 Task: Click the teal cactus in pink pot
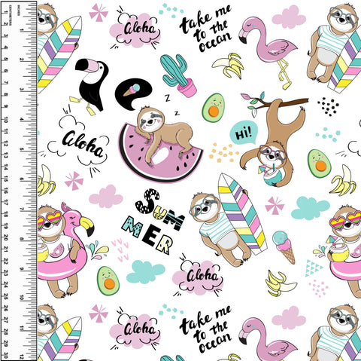pyautogui.click(x=178, y=76)
